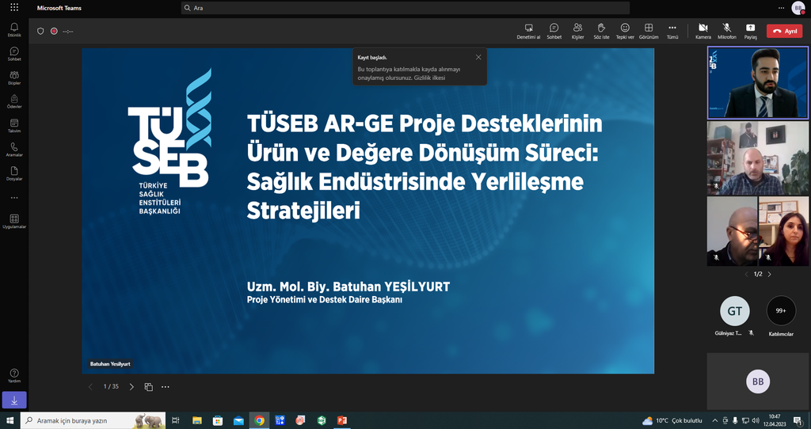The width and height of the screenshot is (811, 429).
Task: Open the weather widget 10°C Çok bulutlu
Action: click(672, 420)
